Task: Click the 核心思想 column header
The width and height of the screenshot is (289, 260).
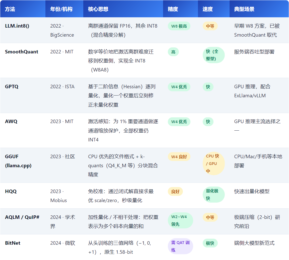Action: point(123,9)
